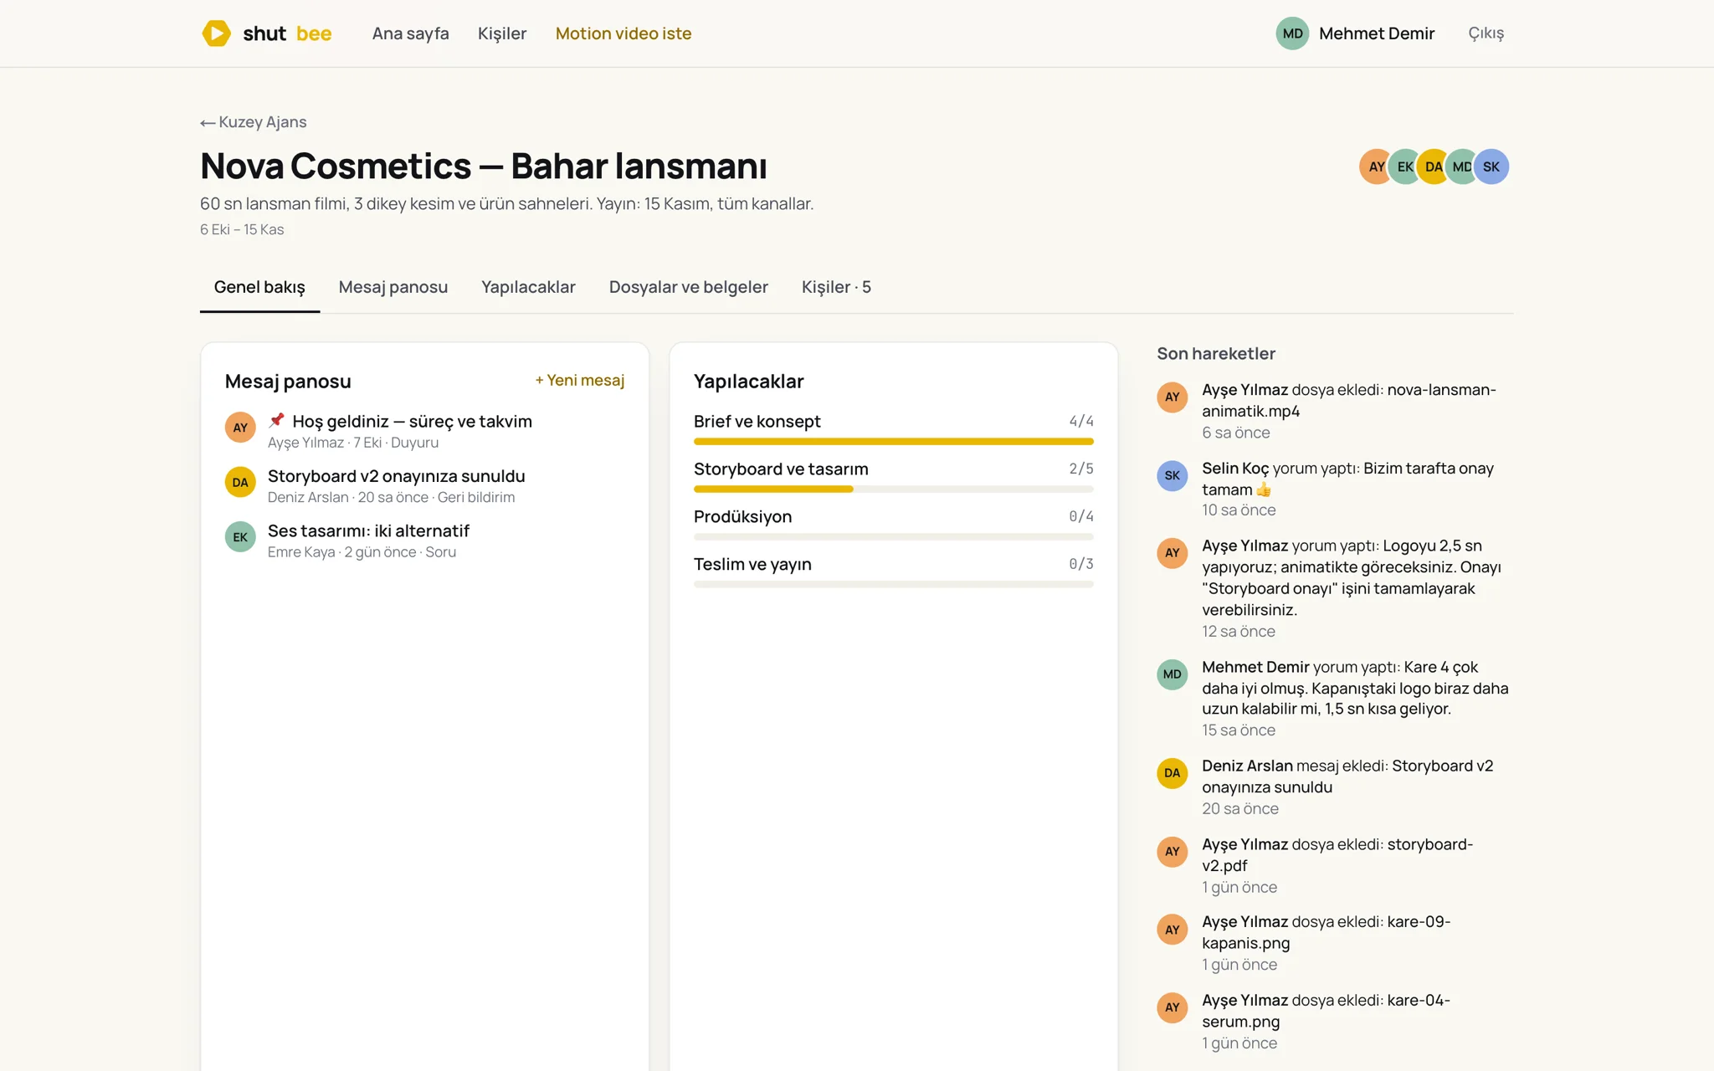Click the EK avatar in project members stack
Viewport: 1714px width, 1071px height.
click(x=1404, y=167)
